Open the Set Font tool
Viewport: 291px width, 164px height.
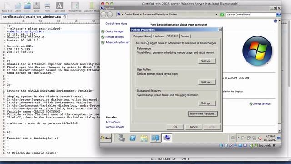pyautogui.click(x=60, y=5)
